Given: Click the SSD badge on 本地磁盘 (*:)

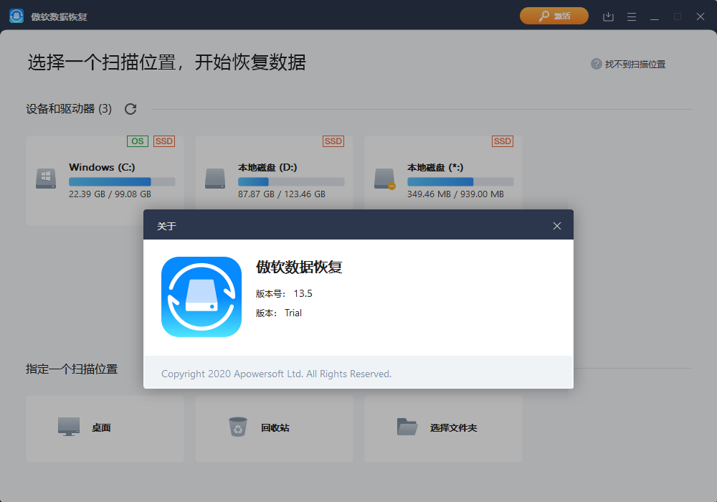Looking at the screenshot, I should coord(502,141).
